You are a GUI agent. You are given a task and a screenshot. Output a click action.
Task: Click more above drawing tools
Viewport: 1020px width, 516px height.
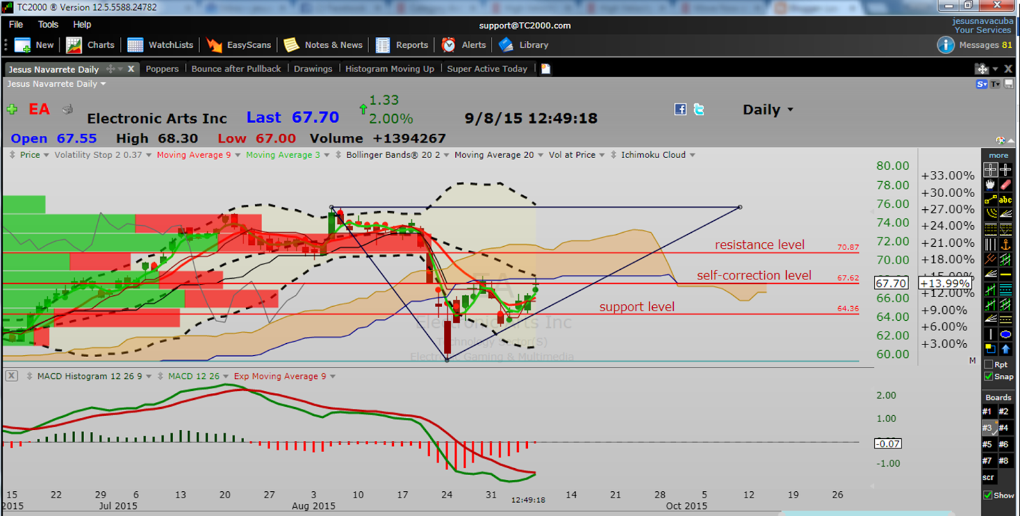tap(998, 156)
